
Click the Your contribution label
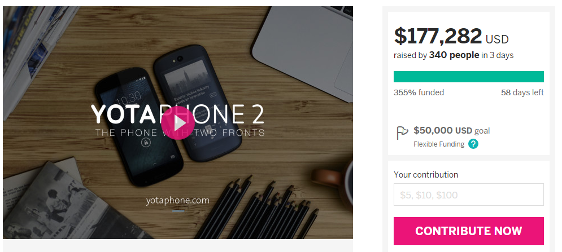426,175
